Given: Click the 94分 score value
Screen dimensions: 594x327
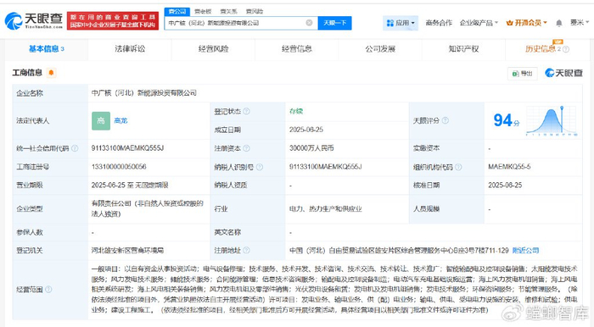Looking at the screenshot, I should (507, 120).
